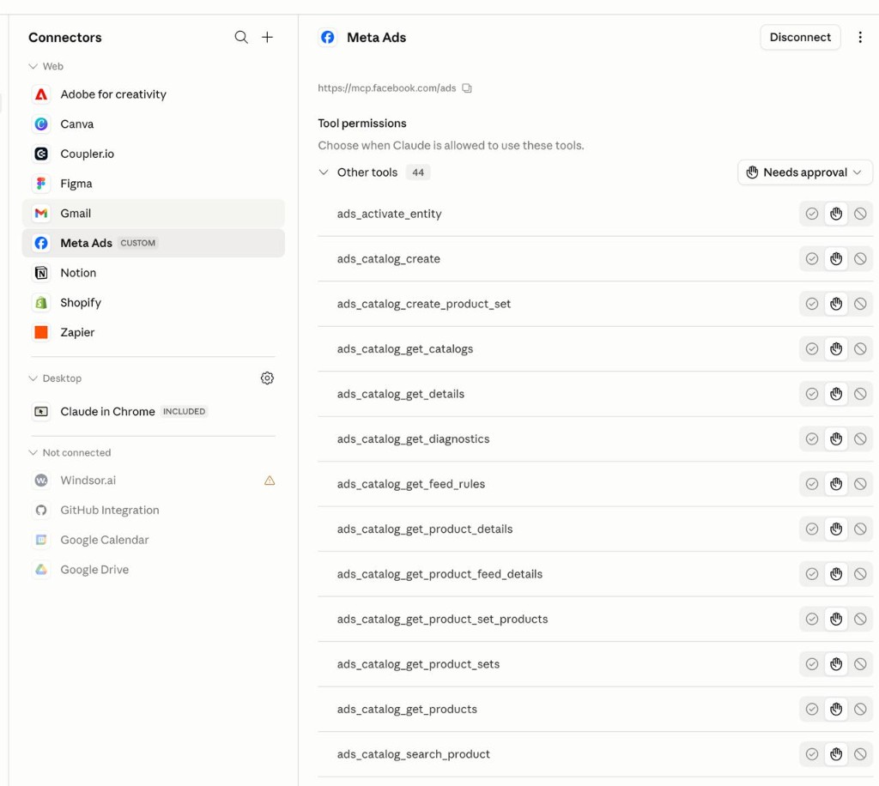
Task: Click the CUSTOM badge beside Meta Ads
Action: click(138, 243)
